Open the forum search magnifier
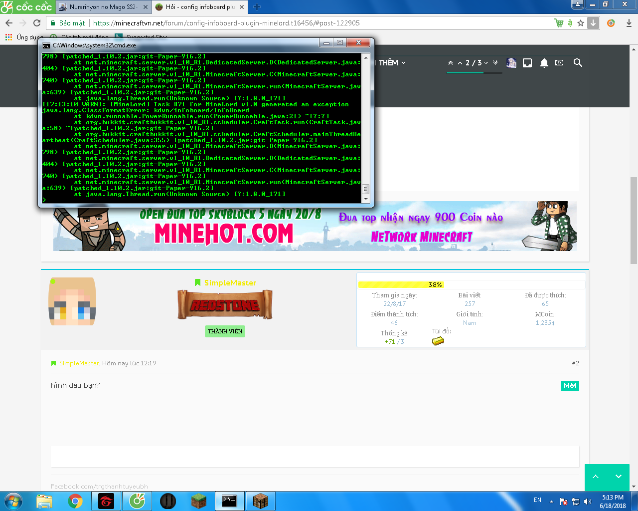Screen dimensions: 638x511 [x=578, y=63]
